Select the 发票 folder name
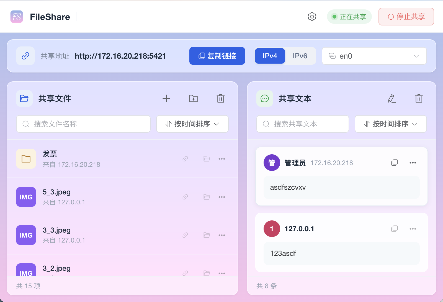The width and height of the screenshot is (443, 302). point(50,154)
